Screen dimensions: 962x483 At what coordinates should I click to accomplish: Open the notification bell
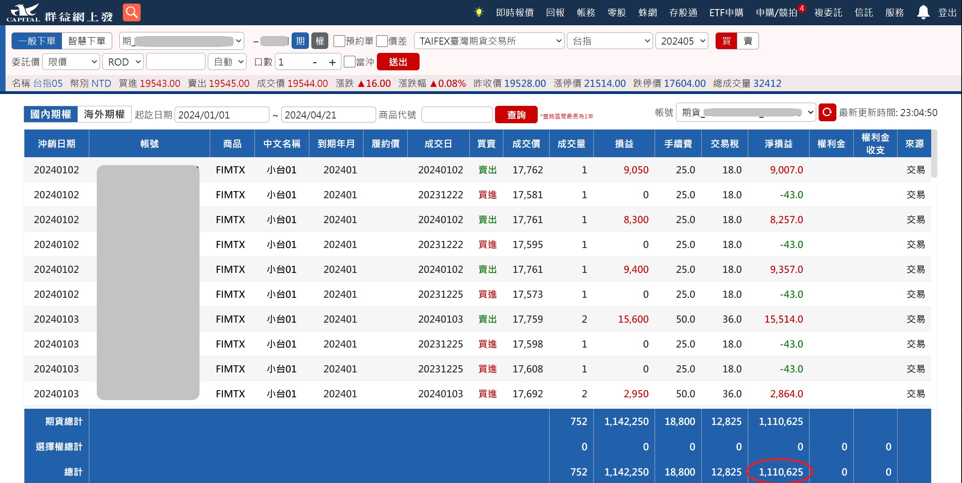[x=923, y=12]
